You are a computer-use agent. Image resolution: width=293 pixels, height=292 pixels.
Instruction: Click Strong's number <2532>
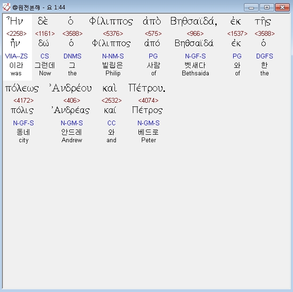112,100
